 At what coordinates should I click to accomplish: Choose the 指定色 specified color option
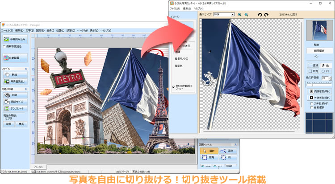coord(179,66)
